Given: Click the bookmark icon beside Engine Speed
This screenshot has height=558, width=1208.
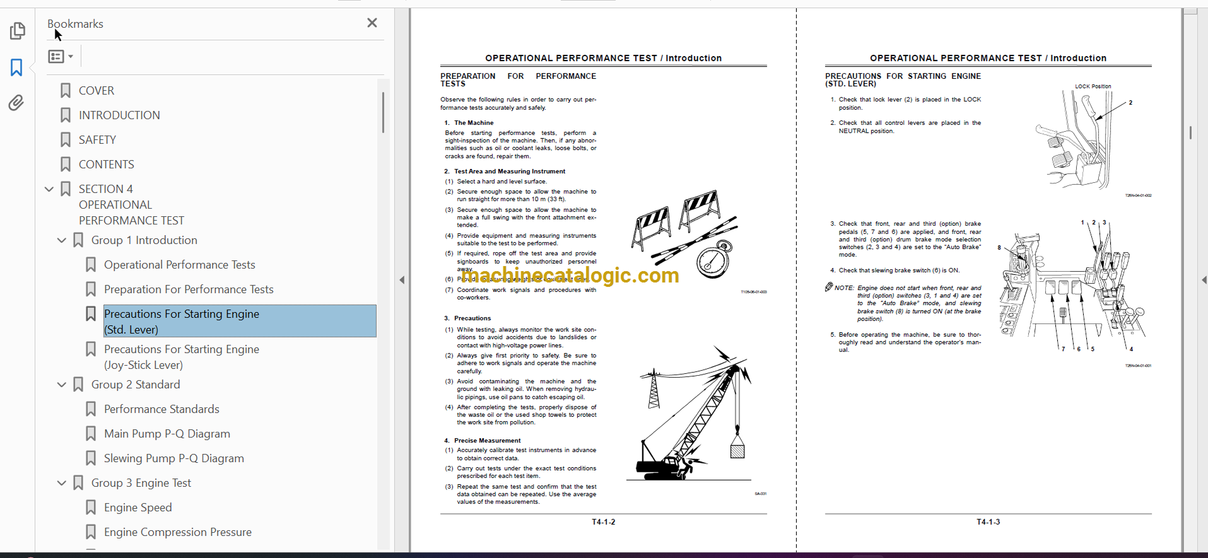Looking at the screenshot, I should click(x=91, y=508).
